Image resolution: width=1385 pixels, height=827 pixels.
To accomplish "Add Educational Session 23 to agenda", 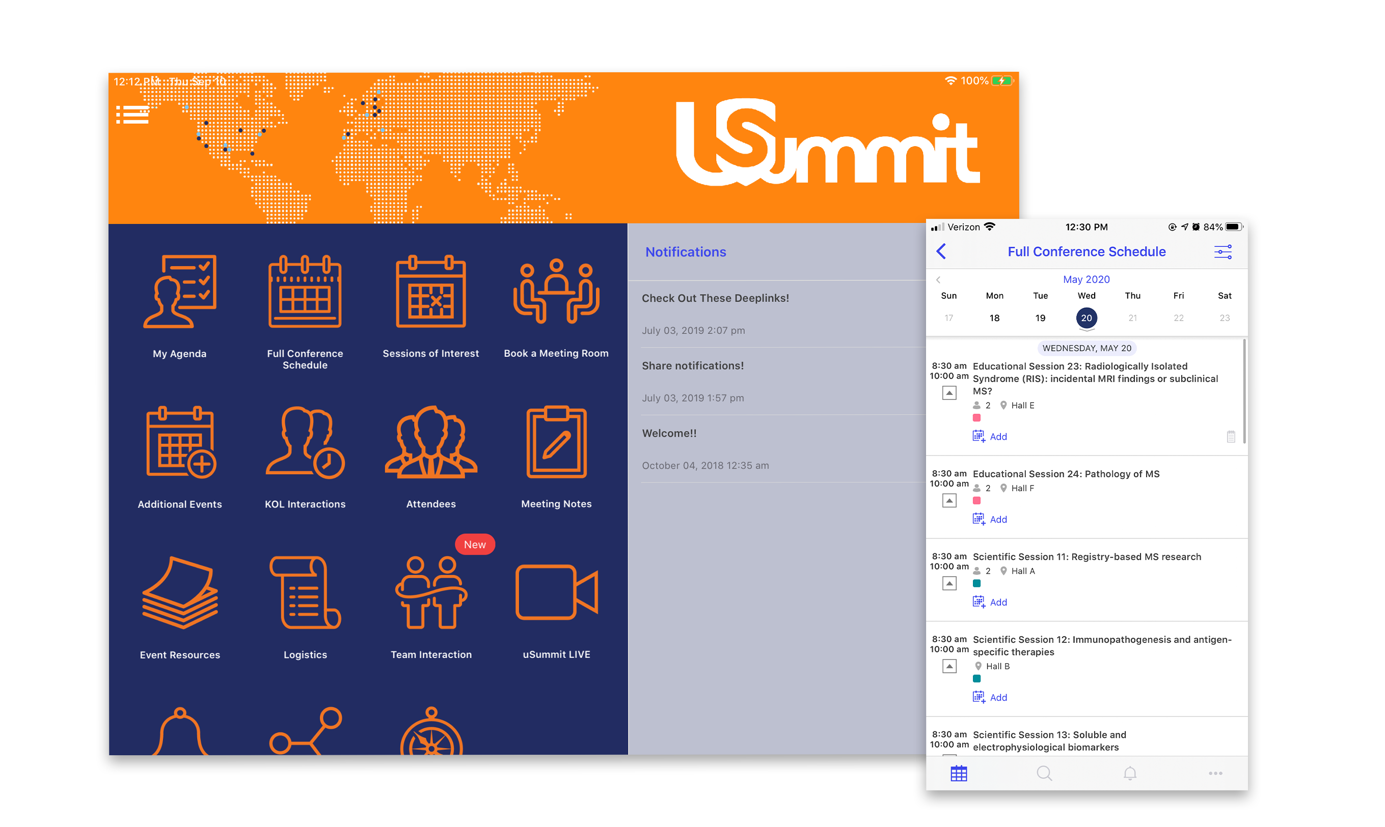I will 990,436.
